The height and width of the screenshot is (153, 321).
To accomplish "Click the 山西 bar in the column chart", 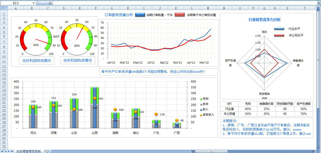I will (x=95, y=108).
